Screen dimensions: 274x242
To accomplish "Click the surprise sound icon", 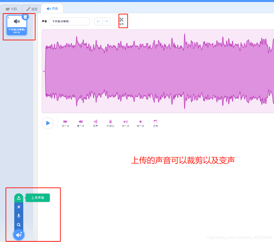I will 19,207.
